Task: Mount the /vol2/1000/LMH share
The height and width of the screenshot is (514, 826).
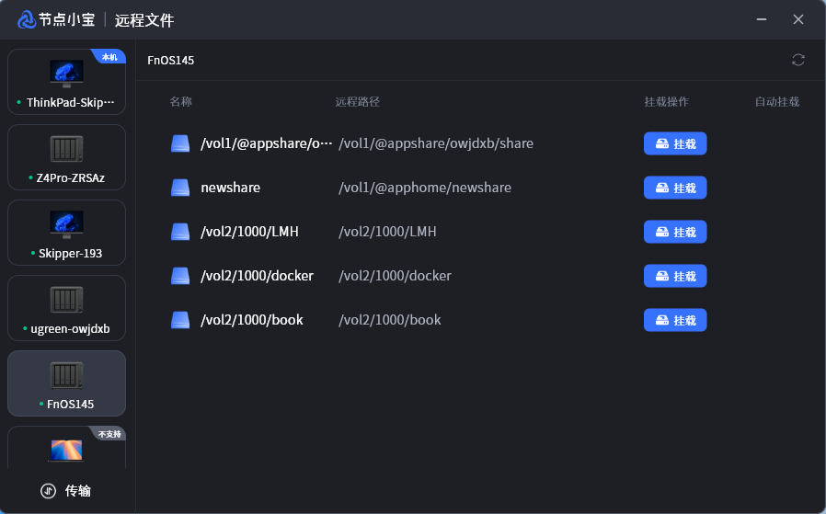Action: point(674,232)
